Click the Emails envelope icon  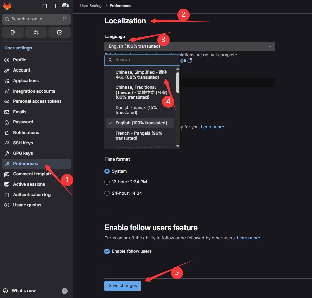(x=7, y=112)
